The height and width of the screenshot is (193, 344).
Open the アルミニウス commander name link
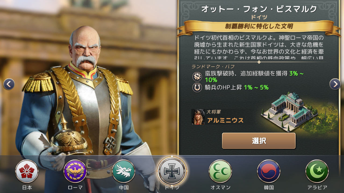point(225,120)
